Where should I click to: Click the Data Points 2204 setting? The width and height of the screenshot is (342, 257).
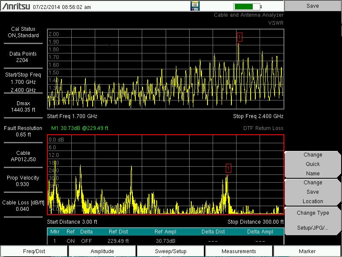(23, 57)
